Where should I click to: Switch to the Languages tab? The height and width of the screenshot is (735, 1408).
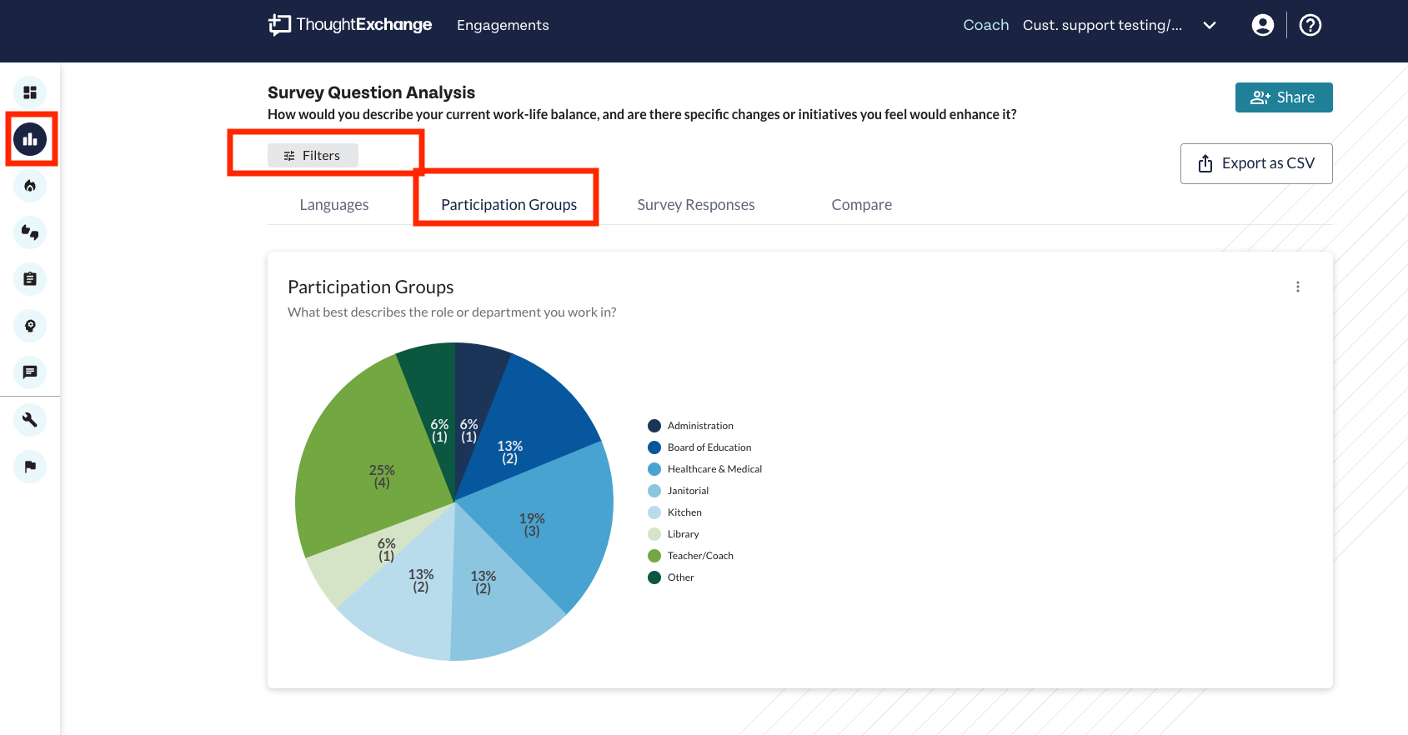[x=334, y=205]
